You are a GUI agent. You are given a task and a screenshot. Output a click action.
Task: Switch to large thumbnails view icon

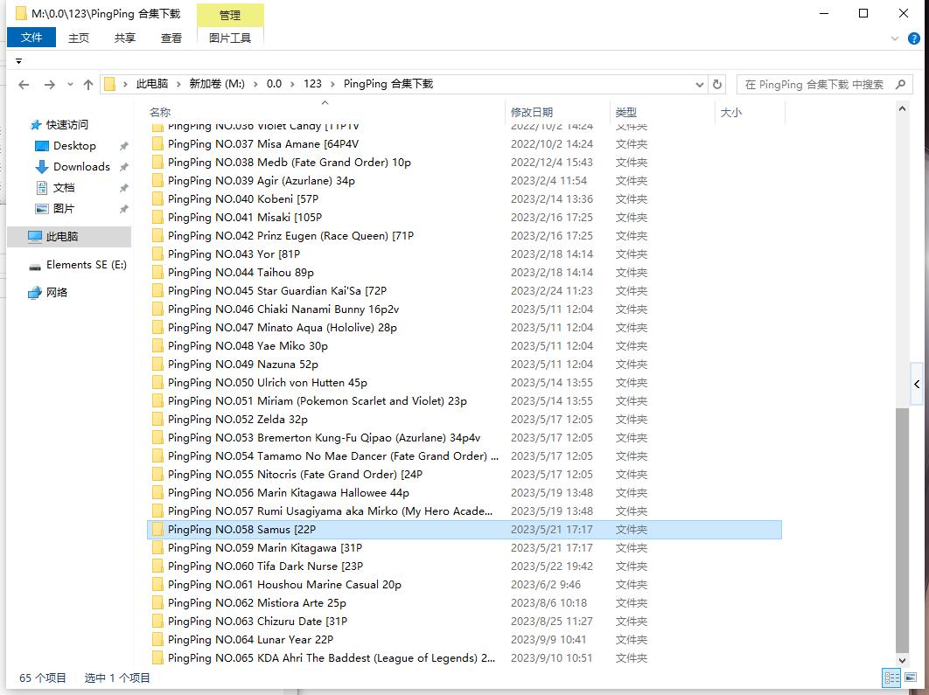tap(911, 678)
